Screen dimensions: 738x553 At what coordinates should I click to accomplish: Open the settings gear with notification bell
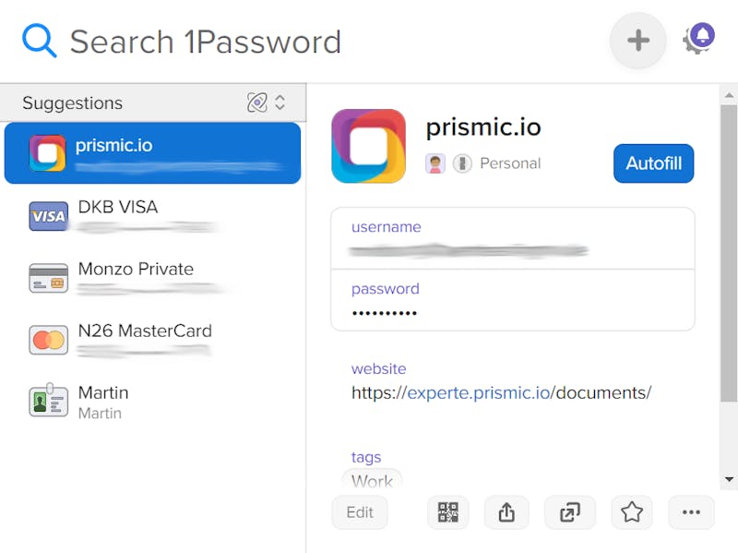698,38
